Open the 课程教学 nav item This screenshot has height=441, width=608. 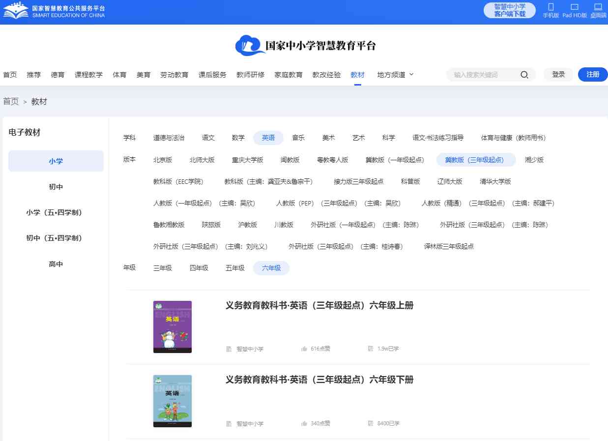[88, 75]
